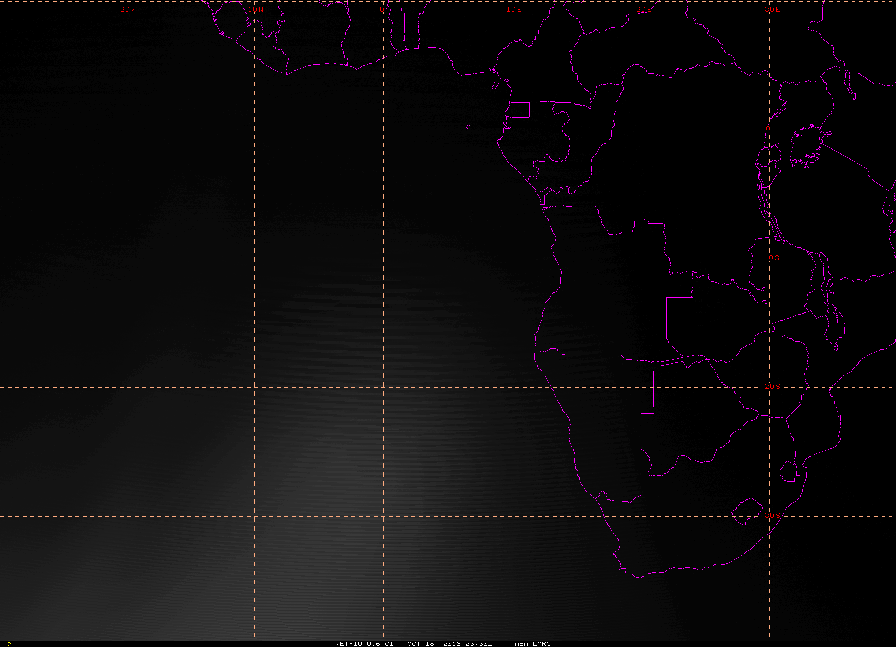896x647 pixels.
Task: Click the 20E longitude label
Action: pos(643,10)
